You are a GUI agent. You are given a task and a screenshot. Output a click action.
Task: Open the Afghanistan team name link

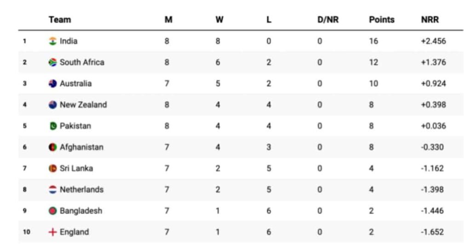pyautogui.click(x=81, y=147)
